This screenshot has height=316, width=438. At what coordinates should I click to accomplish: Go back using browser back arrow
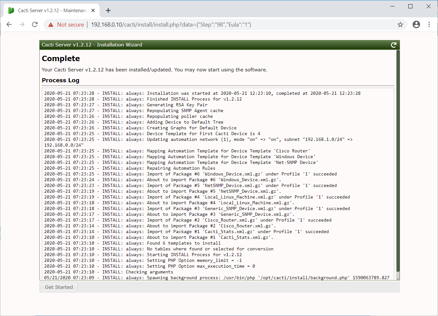point(9,25)
